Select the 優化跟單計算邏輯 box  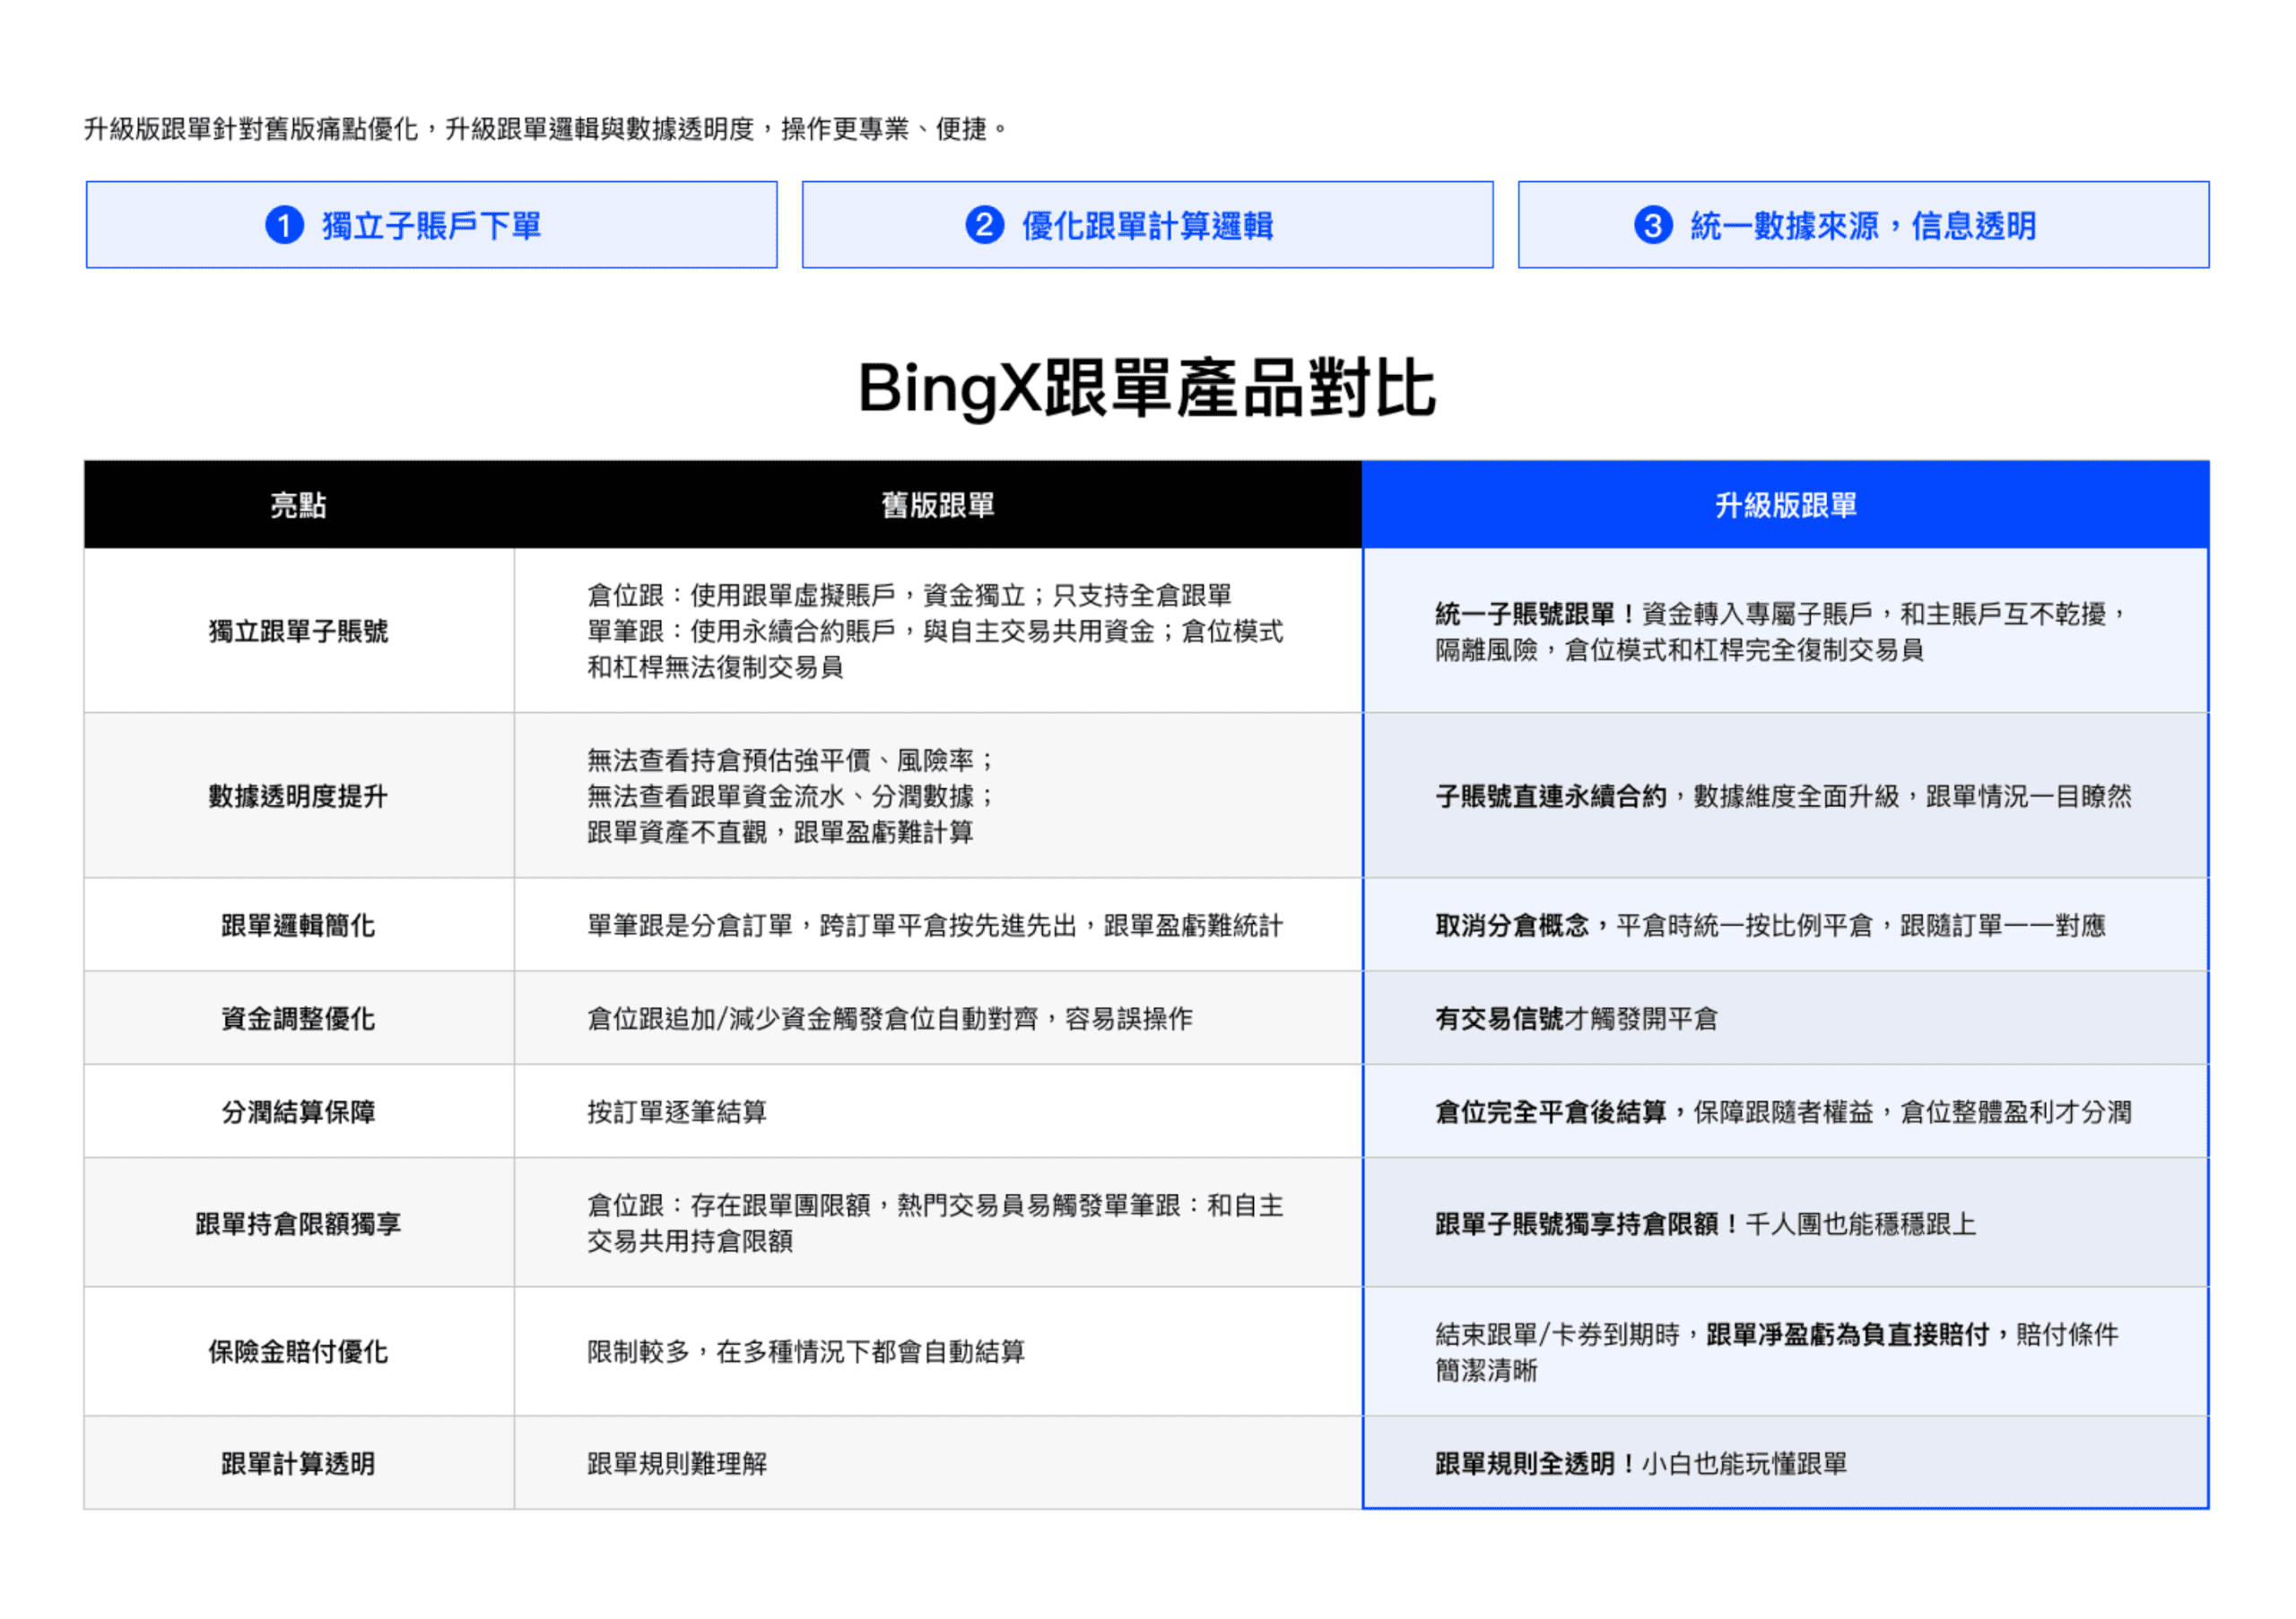1147,225
